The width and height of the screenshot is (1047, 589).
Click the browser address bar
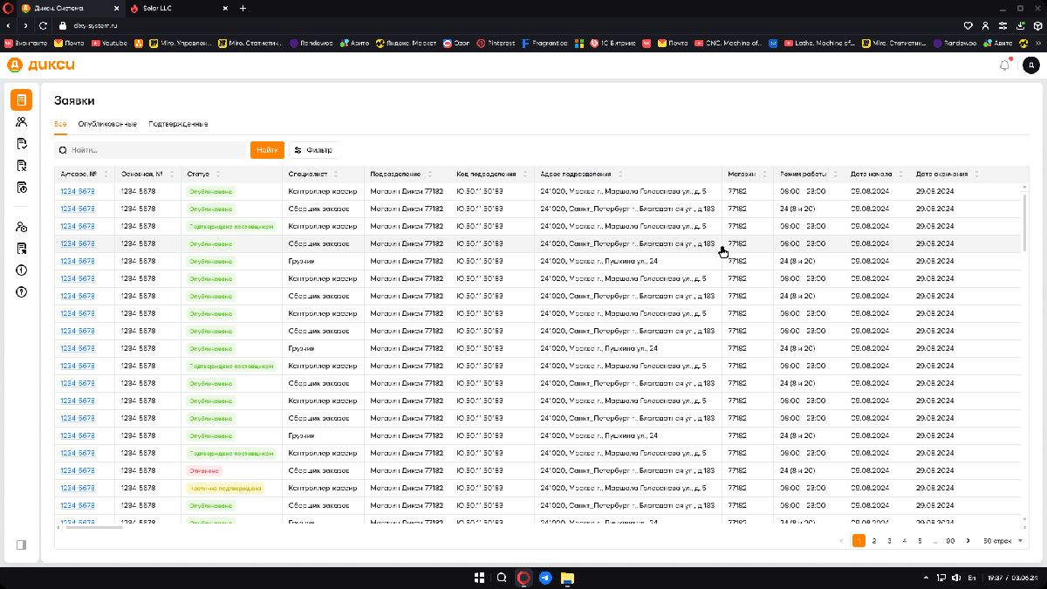(506, 25)
